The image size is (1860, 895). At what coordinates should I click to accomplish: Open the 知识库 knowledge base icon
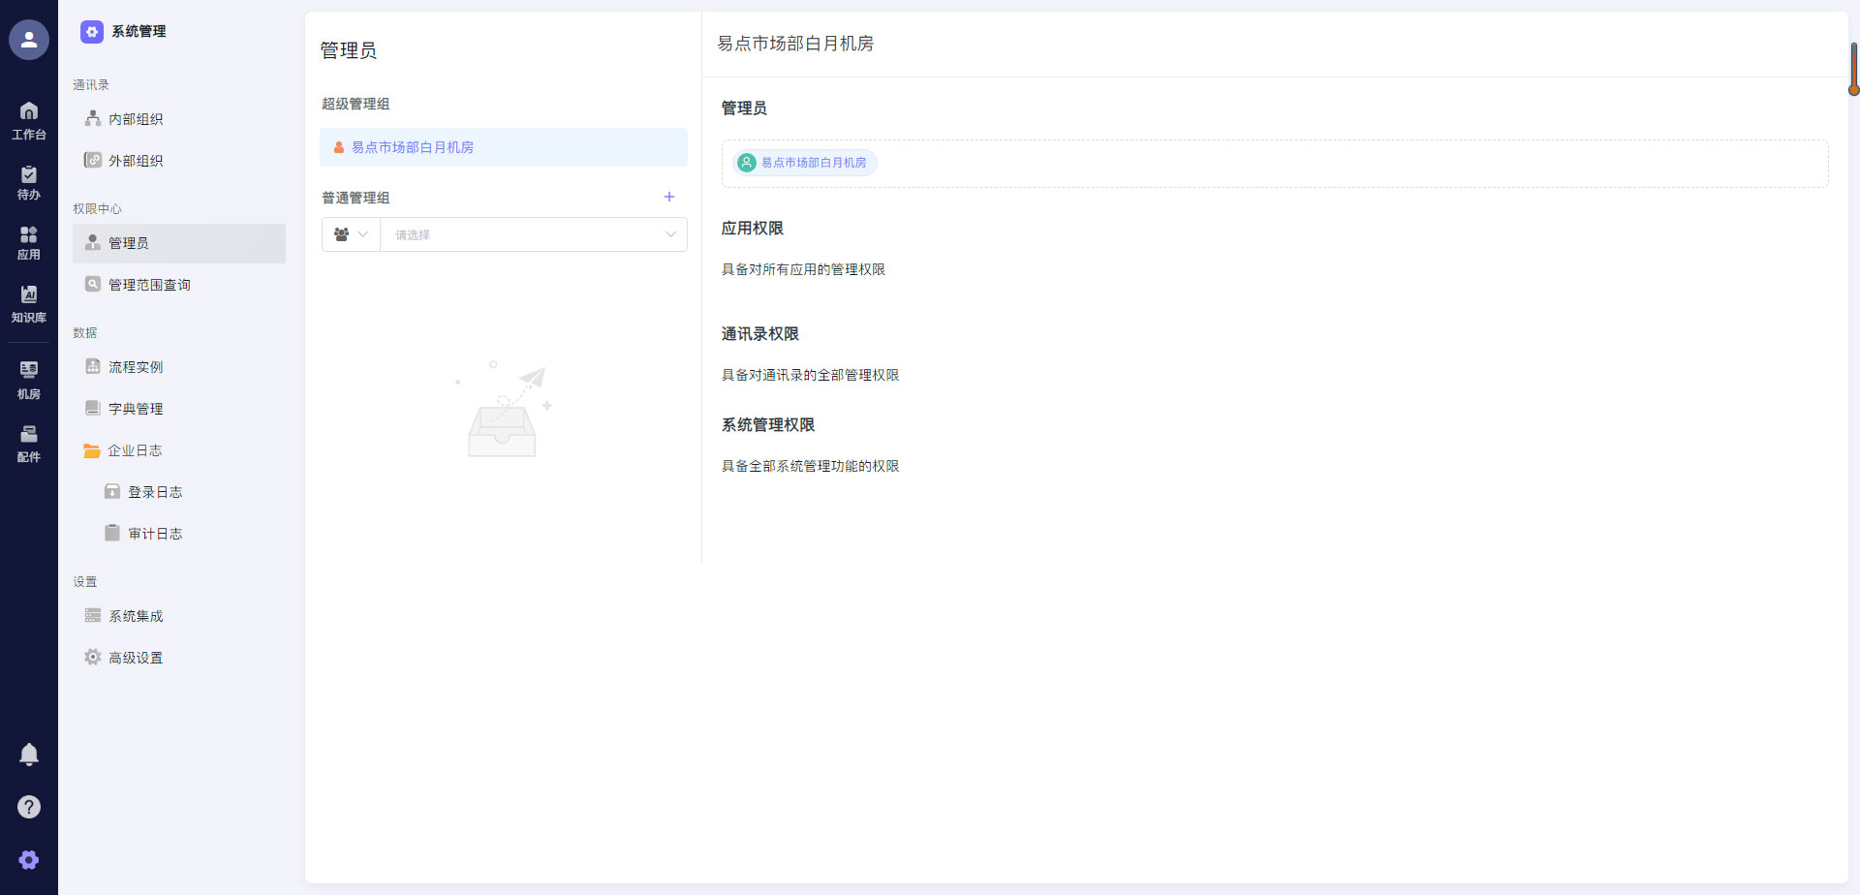28,302
